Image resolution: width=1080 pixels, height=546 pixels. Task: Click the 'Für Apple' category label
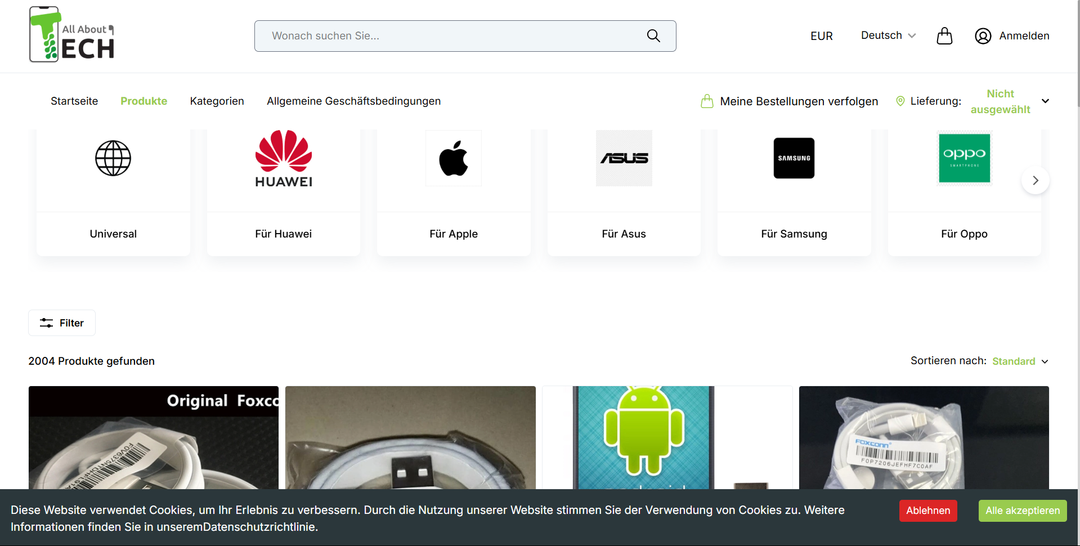point(454,234)
